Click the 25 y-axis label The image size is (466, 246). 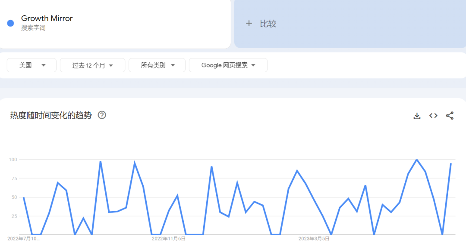[x=14, y=216]
